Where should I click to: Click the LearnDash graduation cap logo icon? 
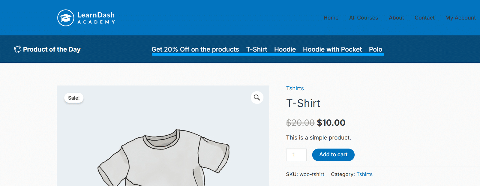[x=66, y=18]
